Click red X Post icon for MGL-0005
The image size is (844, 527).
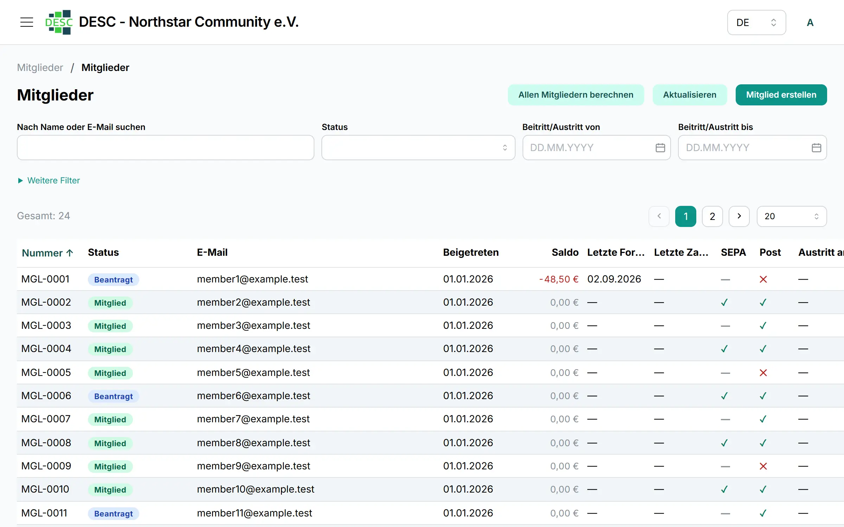tap(763, 373)
